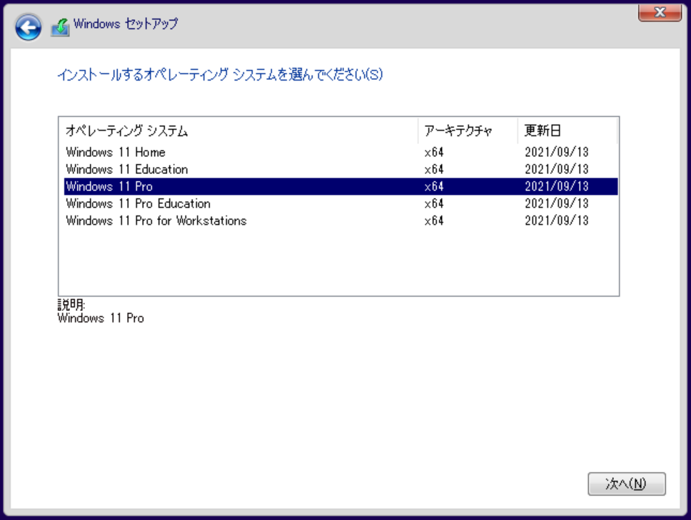Click date cell in Windows 11 Pro Education row
691x520 pixels.
557,204
